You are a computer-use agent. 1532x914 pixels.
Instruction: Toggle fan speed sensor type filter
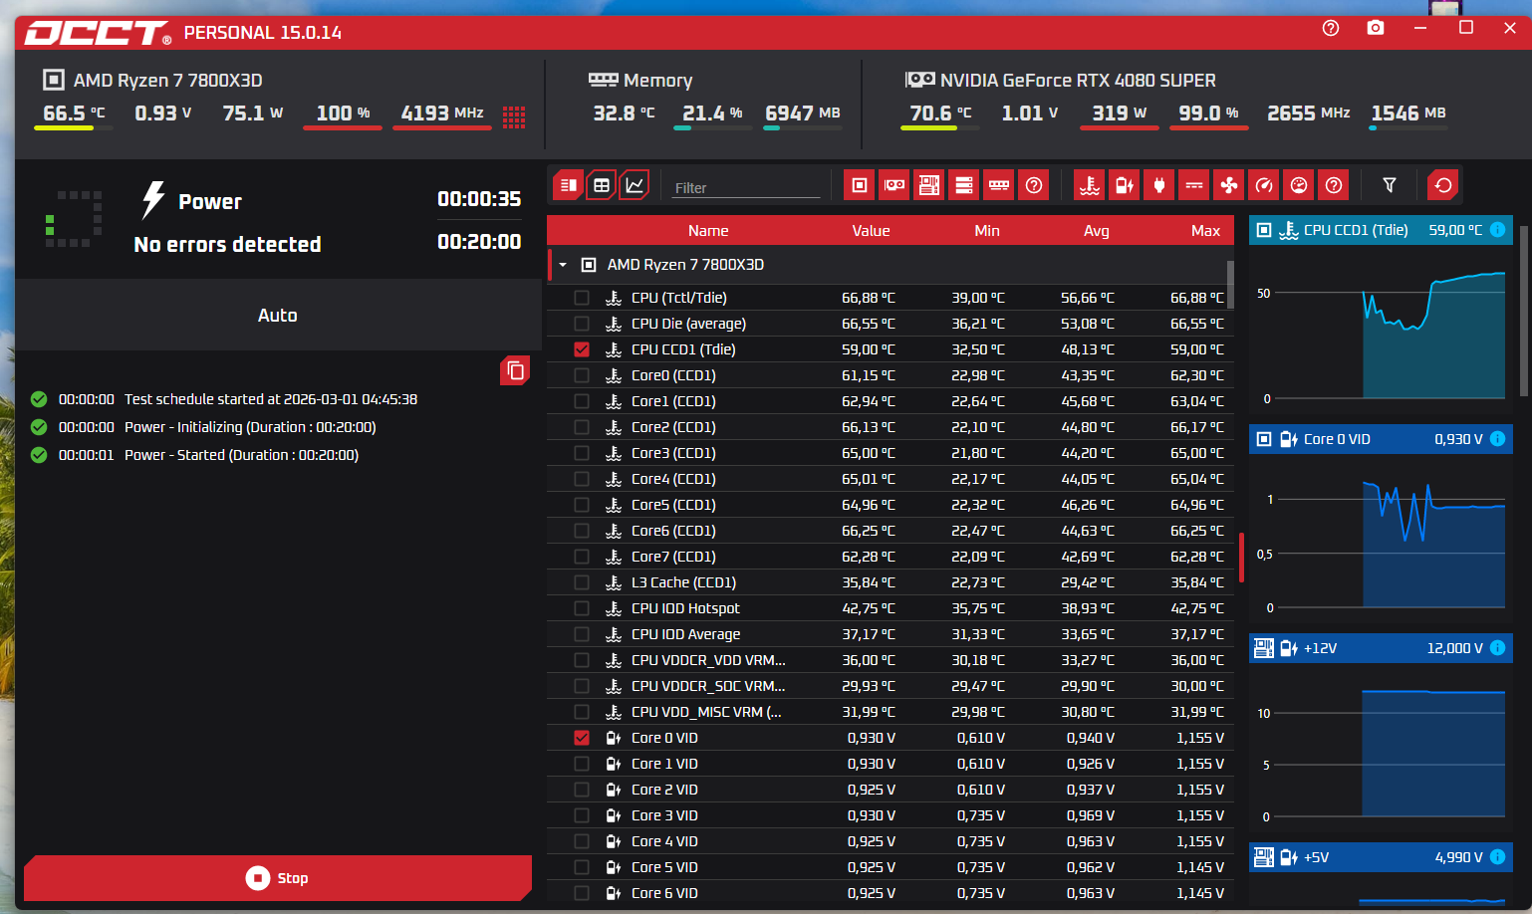(x=1229, y=185)
